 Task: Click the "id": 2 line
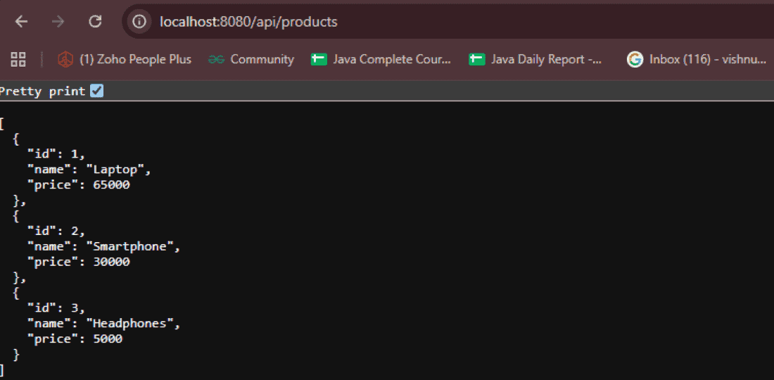coord(56,232)
